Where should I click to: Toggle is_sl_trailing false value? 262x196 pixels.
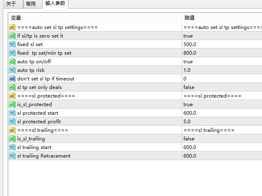(222, 139)
